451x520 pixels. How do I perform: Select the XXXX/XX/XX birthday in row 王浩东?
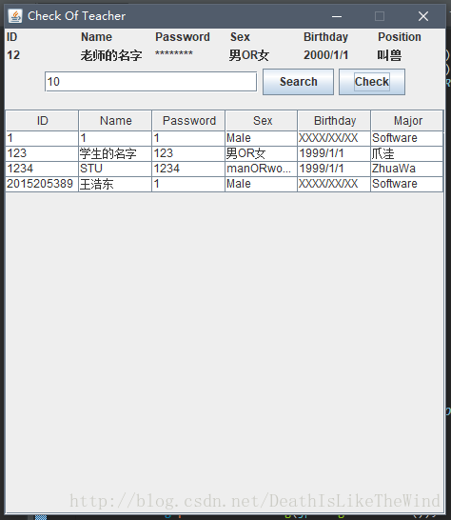click(x=334, y=184)
